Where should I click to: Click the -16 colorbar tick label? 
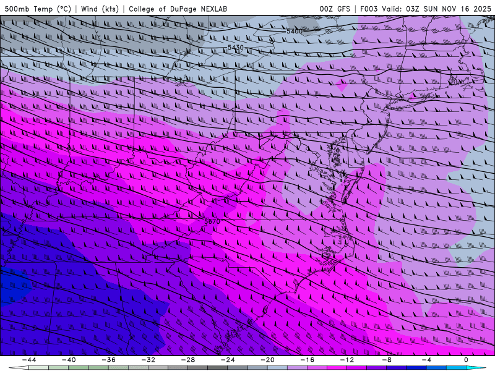click(307, 360)
